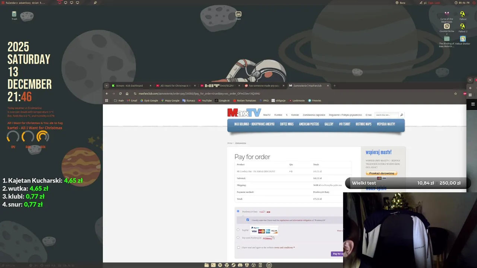Viewport: 477px width, 268px height.
Task: Switch to ŚWIĄTECZNY YouTube tab
Action: coord(220,86)
